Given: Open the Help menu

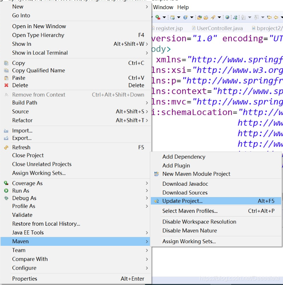Looking at the screenshot, I should coord(183,7).
